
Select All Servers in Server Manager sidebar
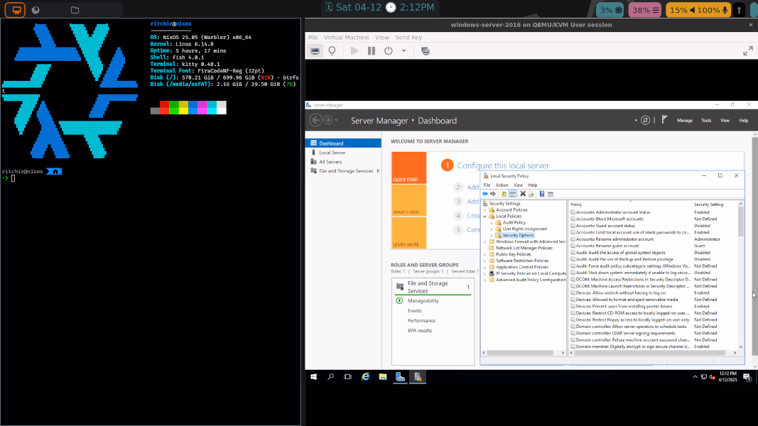click(x=330, y=162)
